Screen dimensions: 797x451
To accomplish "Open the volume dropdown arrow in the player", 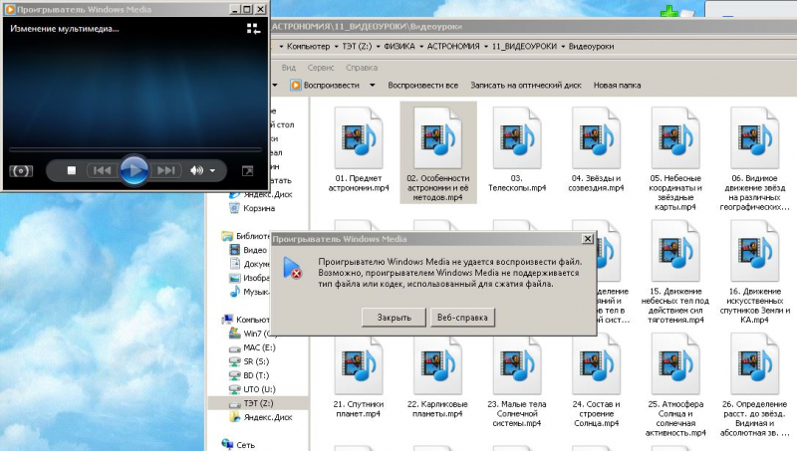I will [x=212, y=171].
